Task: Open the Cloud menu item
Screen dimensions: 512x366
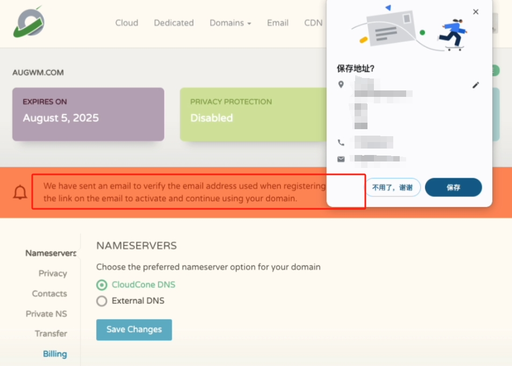Action: point(127,23)
